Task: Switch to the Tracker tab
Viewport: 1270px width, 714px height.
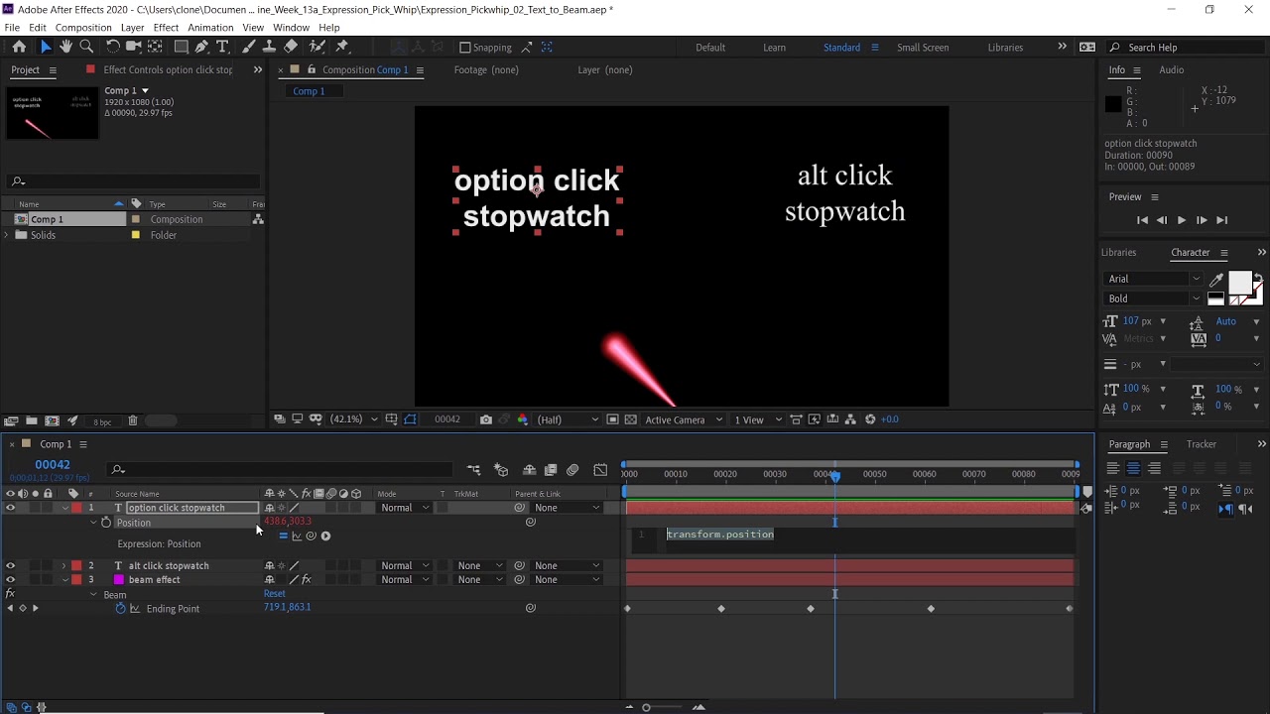Action: 1202,444
